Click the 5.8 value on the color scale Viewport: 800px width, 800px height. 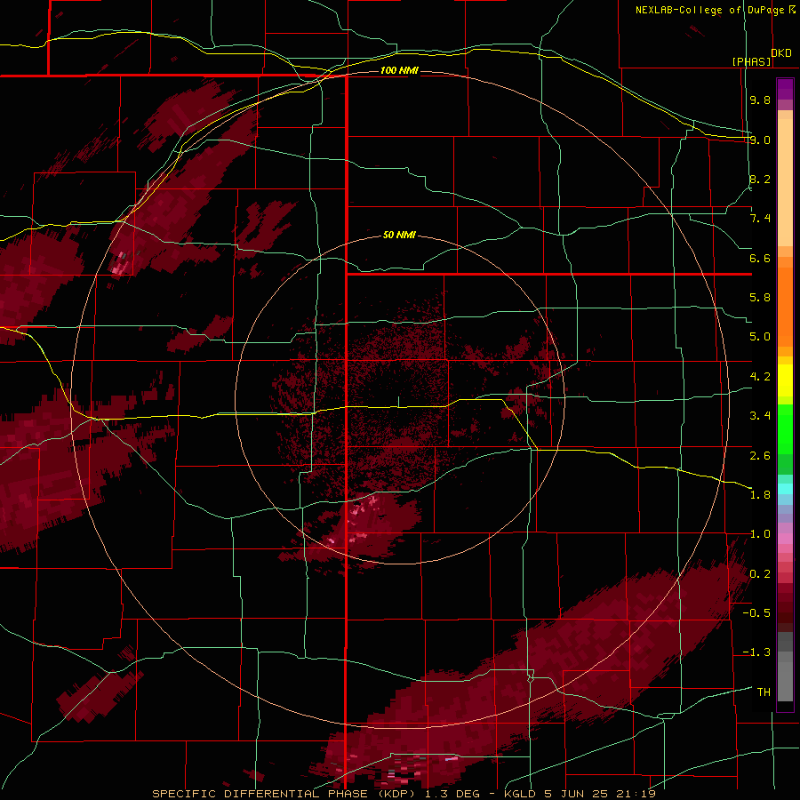coord(760,298)
